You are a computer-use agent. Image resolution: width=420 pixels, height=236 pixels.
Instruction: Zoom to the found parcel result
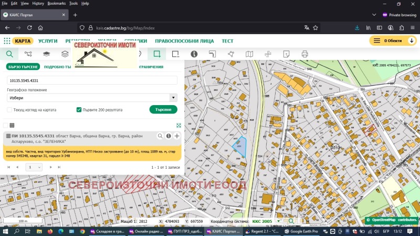pos(160,136)
